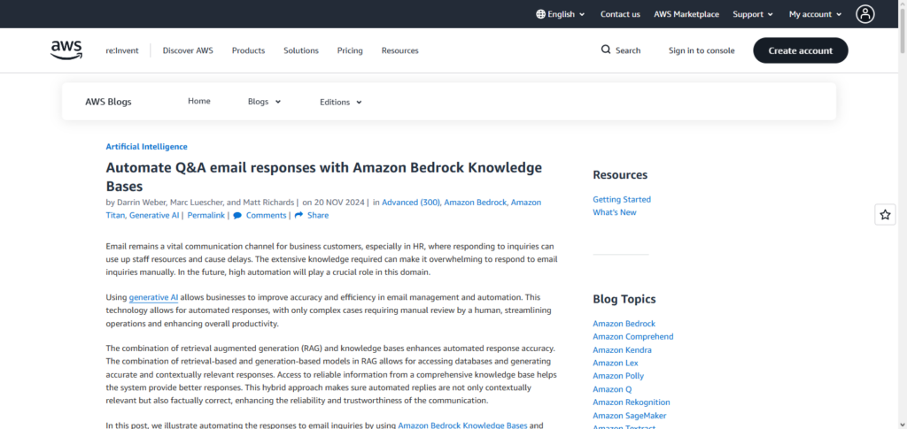Open Amazon Bedrock Knowledge Bases inline link

pyautogui.click(x=462, y=425)
